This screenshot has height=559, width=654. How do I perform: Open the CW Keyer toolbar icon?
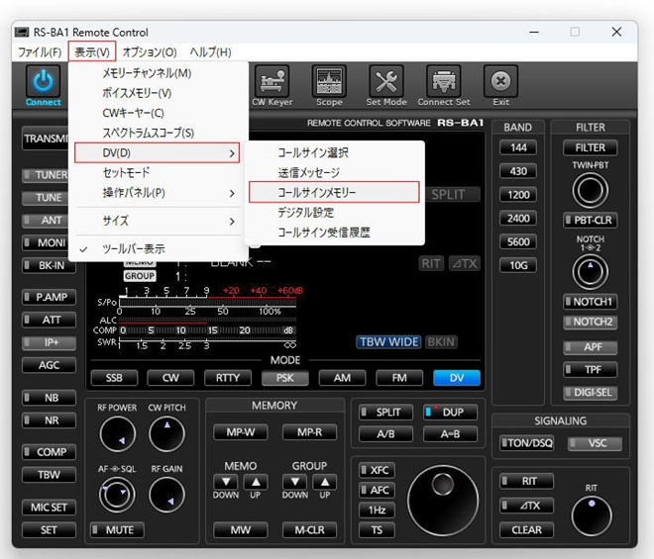coord(272,83)
